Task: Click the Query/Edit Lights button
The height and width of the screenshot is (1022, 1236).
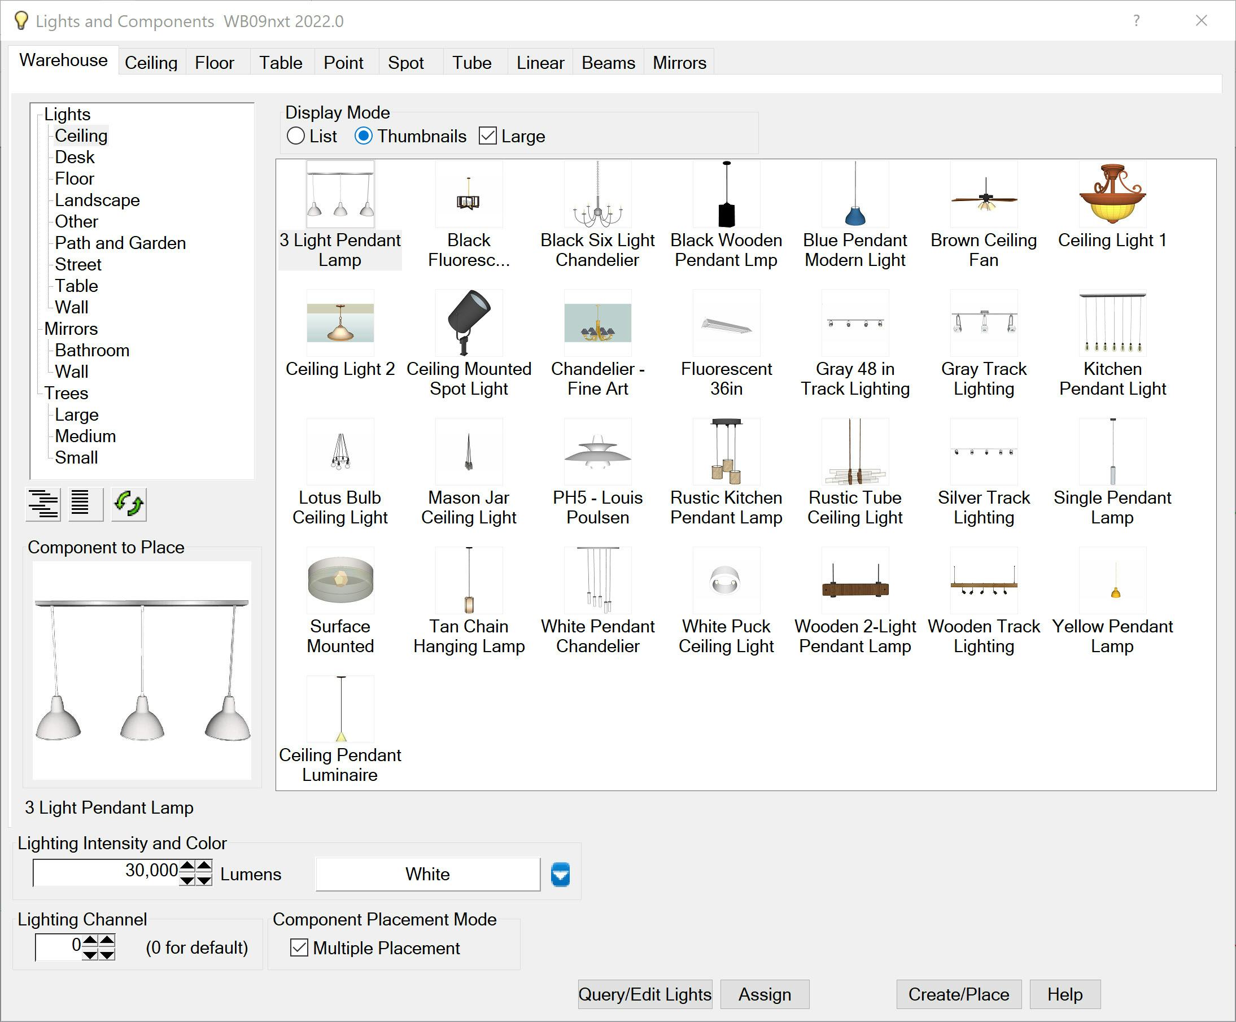Action: click(x=644, y=994)
